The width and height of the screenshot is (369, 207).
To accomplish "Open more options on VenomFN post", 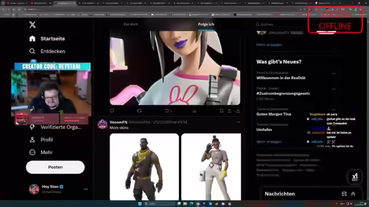I will tap(238, 122).
